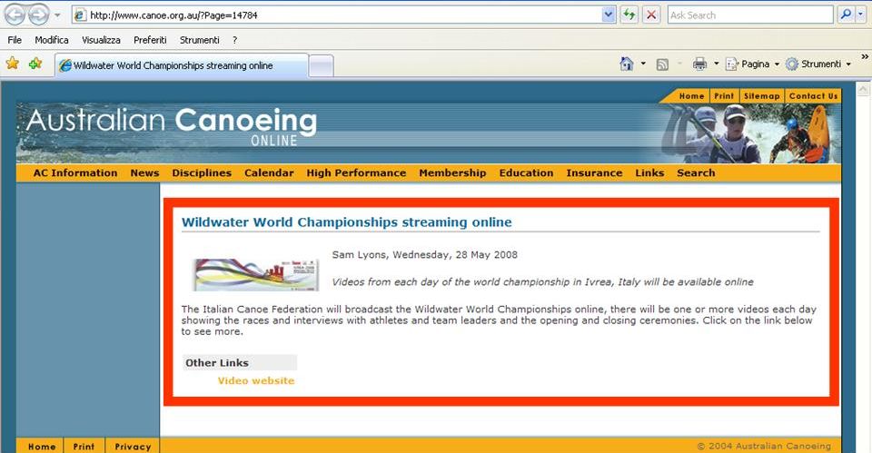Click the Ask Search box
Viewport: 872px width, 453px height.
tap(749, 15)
